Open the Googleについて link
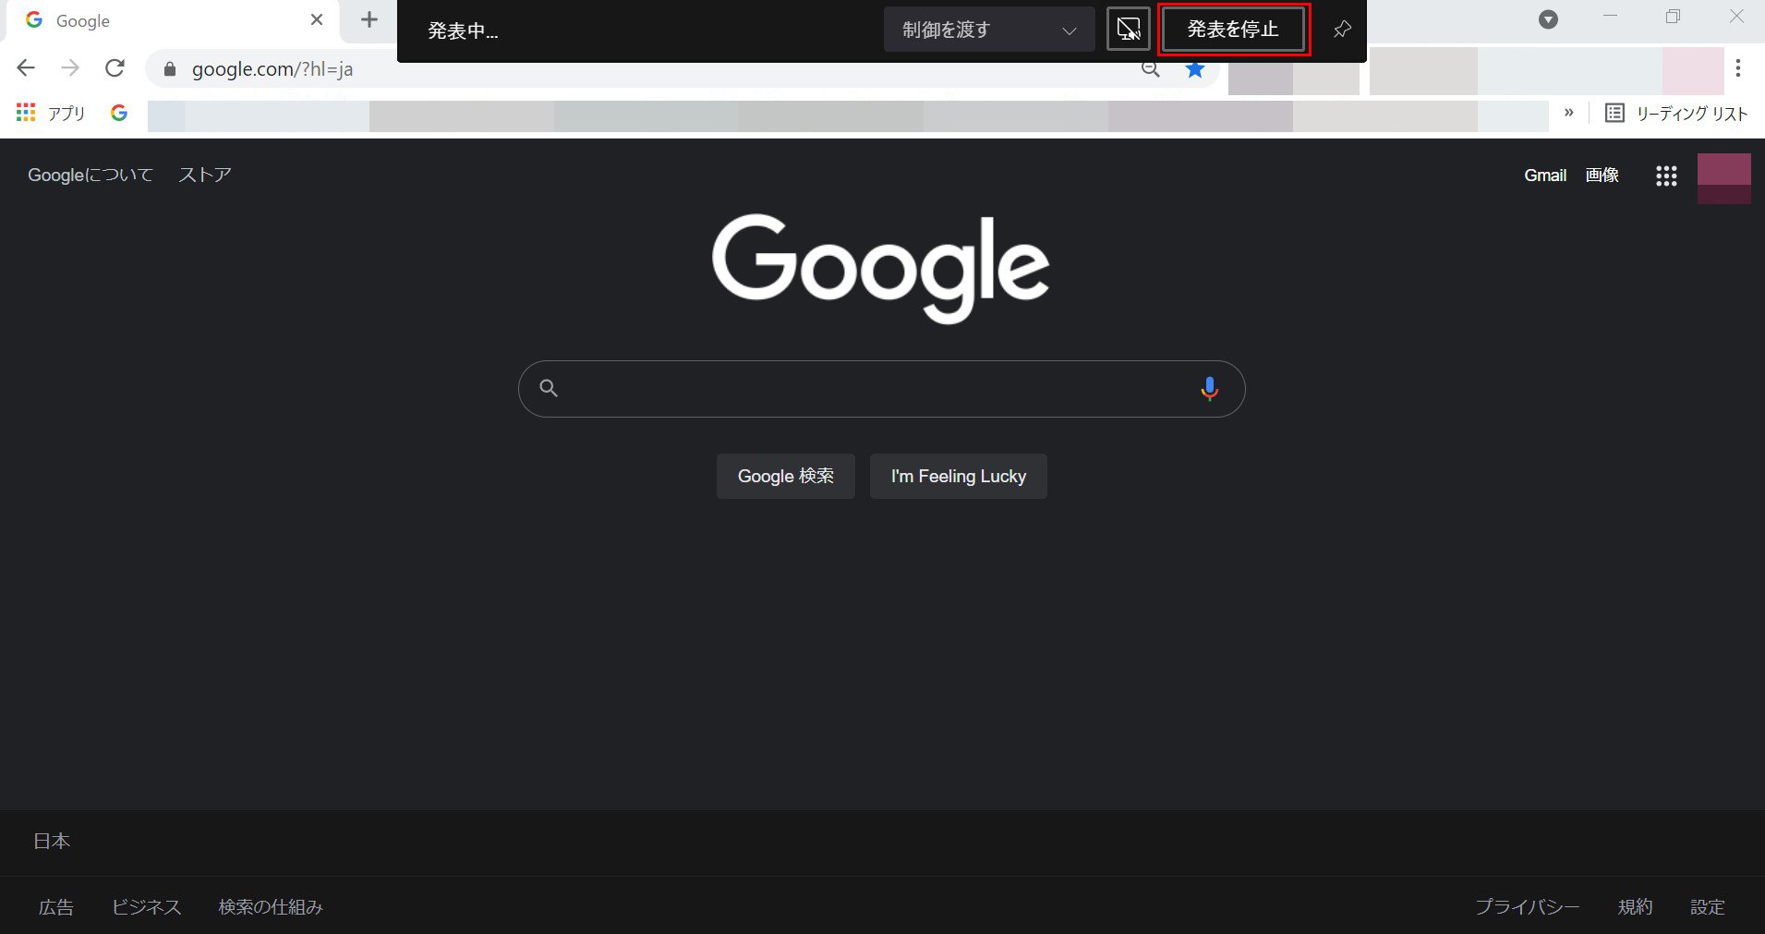 [x=91, y=175]
